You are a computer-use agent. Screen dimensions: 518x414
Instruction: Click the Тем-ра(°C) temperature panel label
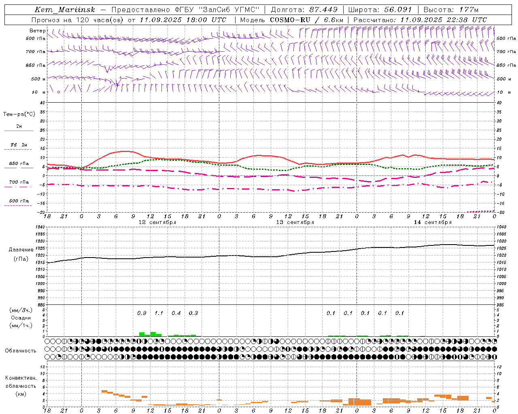pos(19,114)
